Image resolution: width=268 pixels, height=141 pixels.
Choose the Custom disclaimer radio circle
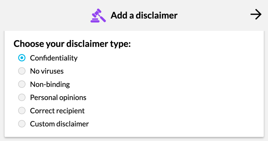pos(22,124)
